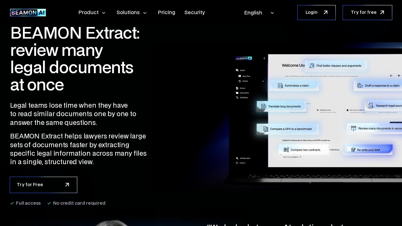Click the hero Try for Free button
This screenshot has height=226, width=402.
pos(43,185)
